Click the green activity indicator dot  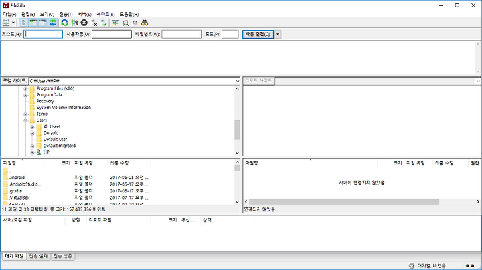click(467, 266)
